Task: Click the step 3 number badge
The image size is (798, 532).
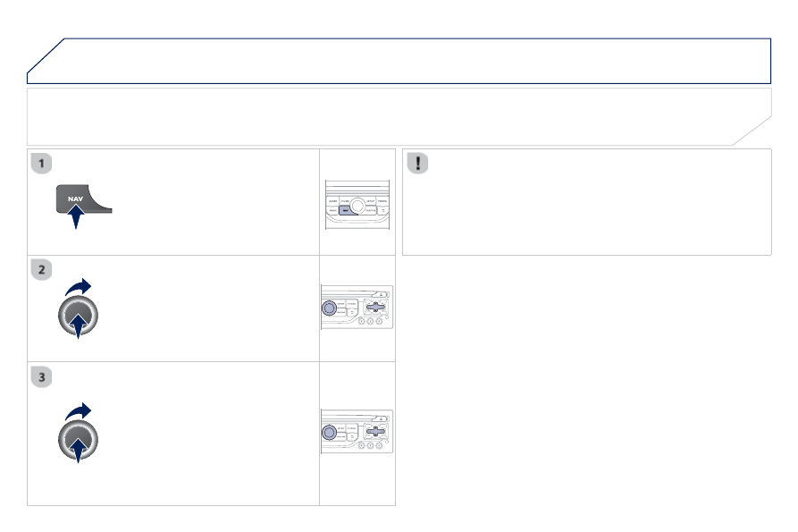Action: tap(42, 377)
